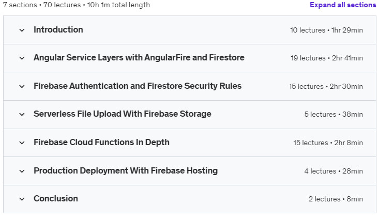378x220 pixels.
Task: Click the '7 sections • 70 lectures' summary text
Action: (x=42, y=5)
